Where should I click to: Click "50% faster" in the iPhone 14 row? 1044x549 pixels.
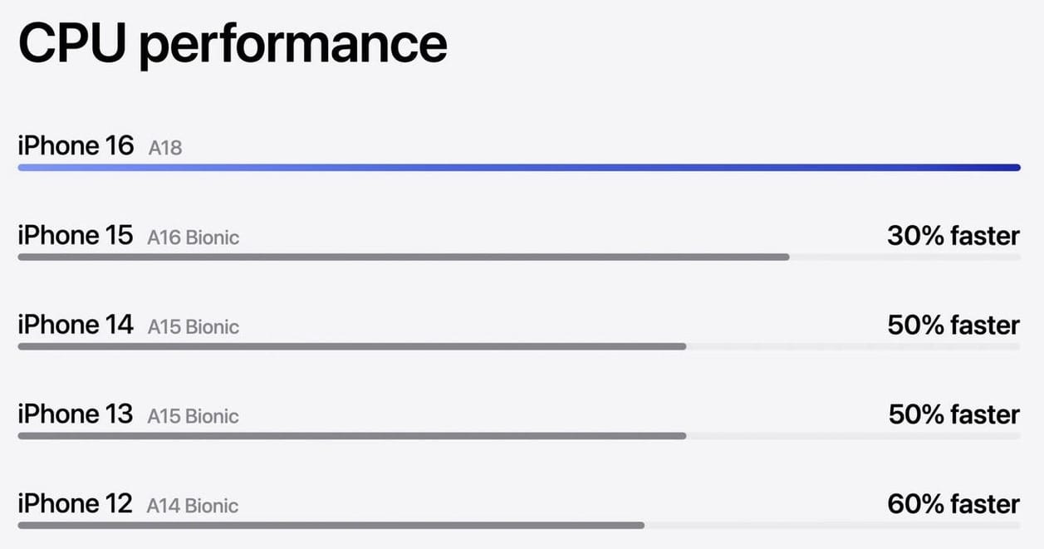pyautogui.click(x=953, y=325)
